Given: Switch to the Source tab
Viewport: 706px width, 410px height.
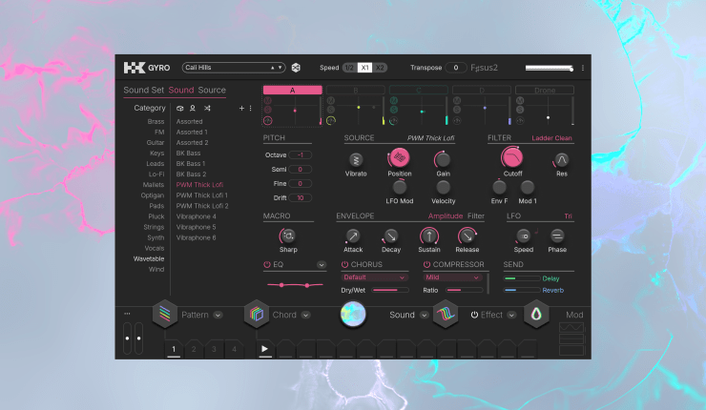Looking at the screenshot, I should pos(212,90).
